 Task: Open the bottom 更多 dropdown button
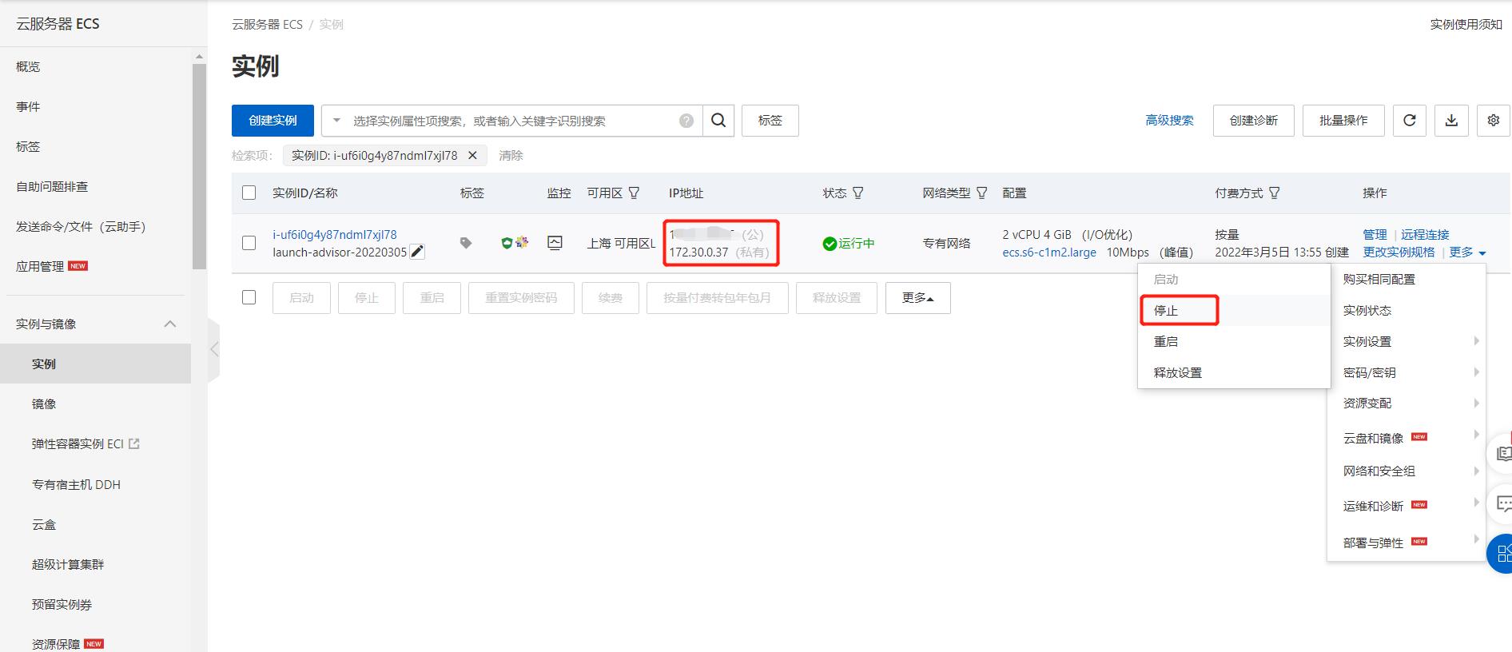point(917,297)
